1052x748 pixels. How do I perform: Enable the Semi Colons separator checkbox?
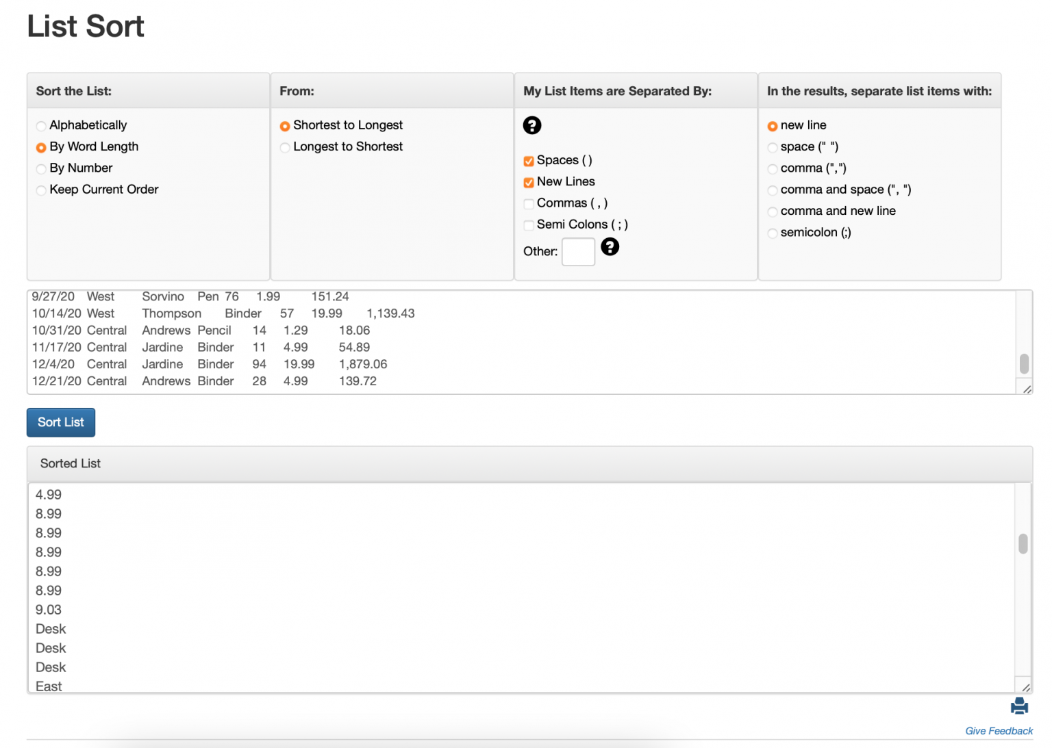(x=529, y=225)
